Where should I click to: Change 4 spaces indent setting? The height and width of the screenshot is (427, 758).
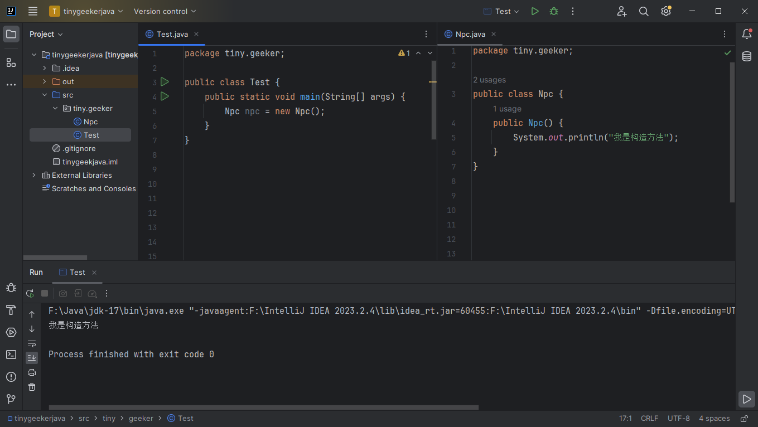(714, 418)
